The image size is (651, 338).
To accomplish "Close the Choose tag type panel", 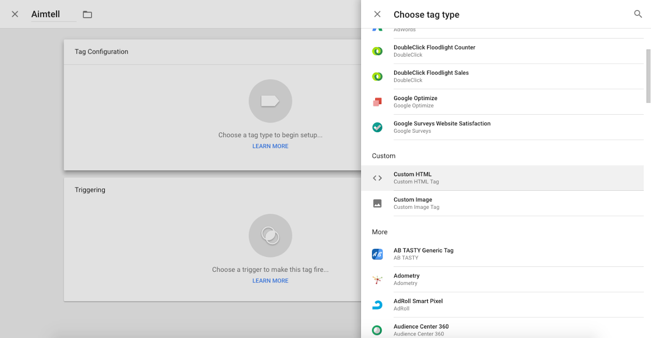I will [378, 15].
